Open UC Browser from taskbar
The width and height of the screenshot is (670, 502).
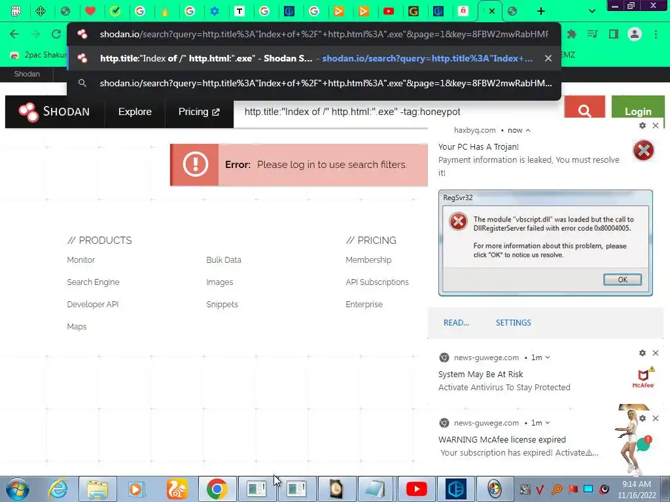pos(177,489)
